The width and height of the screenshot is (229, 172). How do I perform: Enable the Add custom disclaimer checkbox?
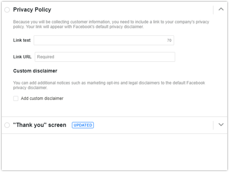click(x=16, y=98)
